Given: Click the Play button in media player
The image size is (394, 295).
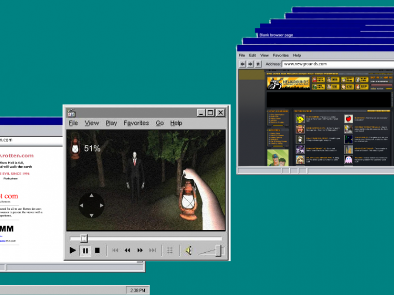Looking at the screenshot, I should (x=72, y=250).
